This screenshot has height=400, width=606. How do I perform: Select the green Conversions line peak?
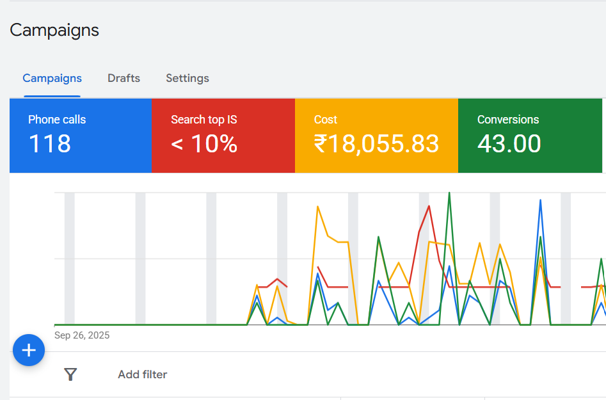pyautogui.click(x=450, y=192)
